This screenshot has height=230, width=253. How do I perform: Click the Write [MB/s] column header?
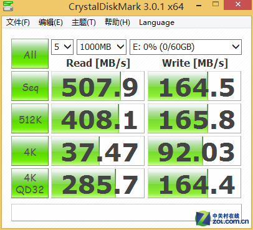point(195,63)
